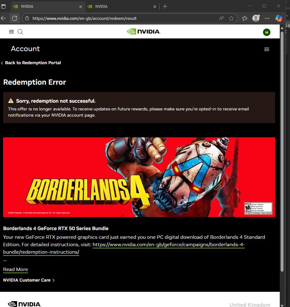
Task: Switch to the first NVIDIA tab
Action: (48, 7)
